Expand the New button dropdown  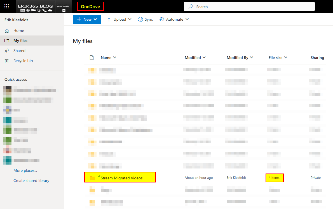[95, 19]
